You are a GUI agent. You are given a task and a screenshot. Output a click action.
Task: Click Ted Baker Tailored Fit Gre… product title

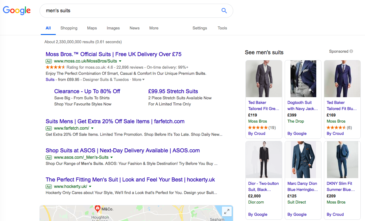(x=264, y=105)
